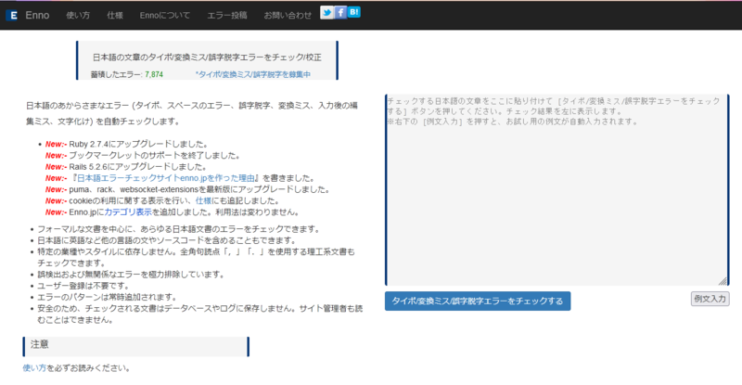The image size is (742, 385).
Task: Click the bullet ユーザー登録は不要です
Action: 83,286
